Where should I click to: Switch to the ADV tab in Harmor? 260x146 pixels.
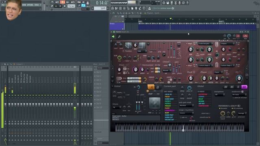tap(244, 87)
